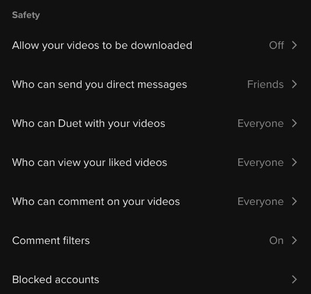
Task: Change Everyone value for Duet setting
Action: coord(260,123)
